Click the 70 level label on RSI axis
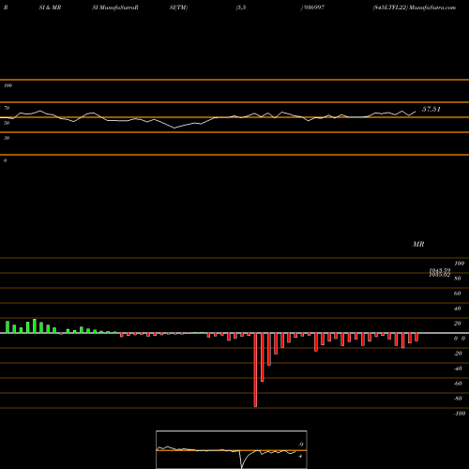 pos(7,108)
